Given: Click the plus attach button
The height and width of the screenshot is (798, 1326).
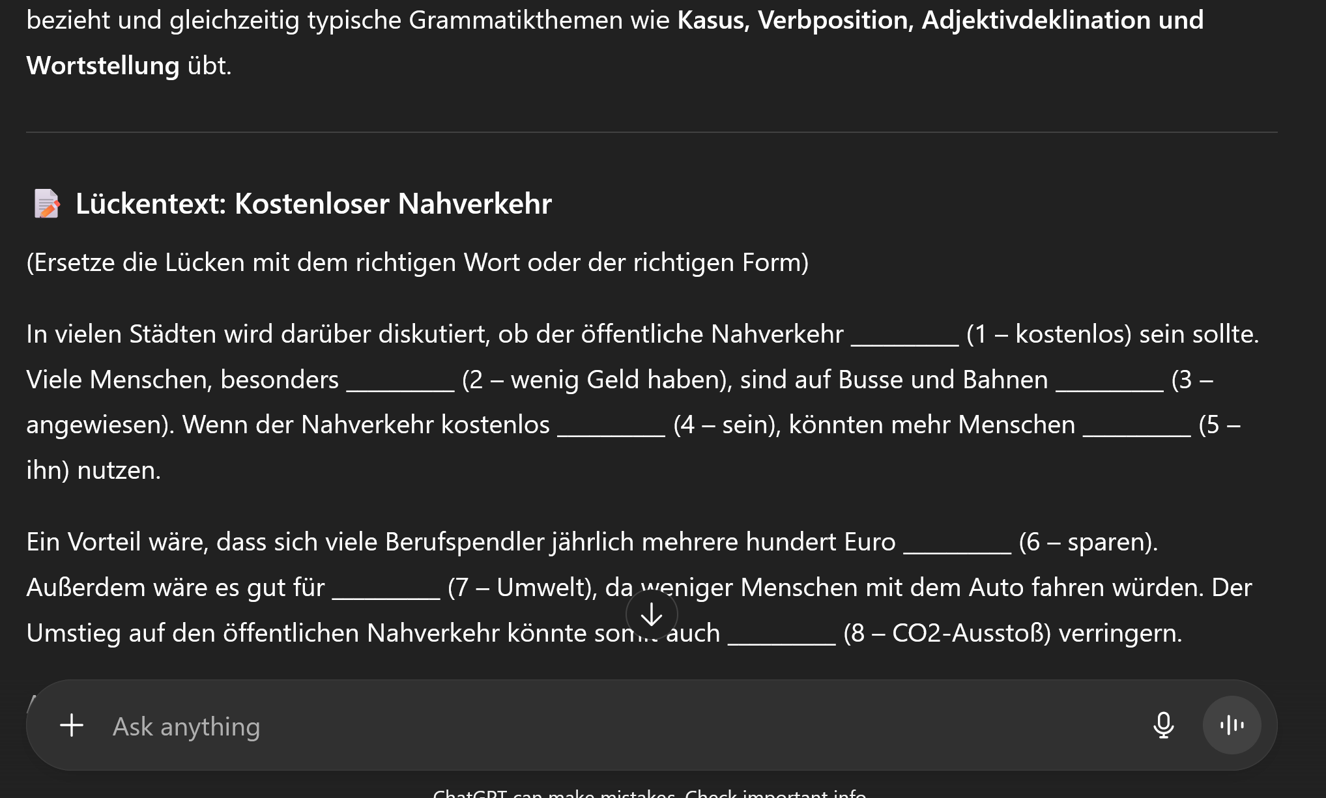Looking at the screenshot, I should coord(72,725).
